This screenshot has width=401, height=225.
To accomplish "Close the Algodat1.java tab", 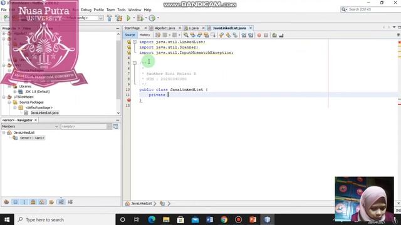I will coord(180,28).
